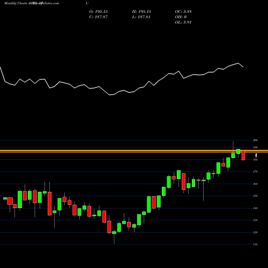The width and height of the screenshot is (268, 268).
Task: Click the orange horizontal price level line
Action: point(134,151)
